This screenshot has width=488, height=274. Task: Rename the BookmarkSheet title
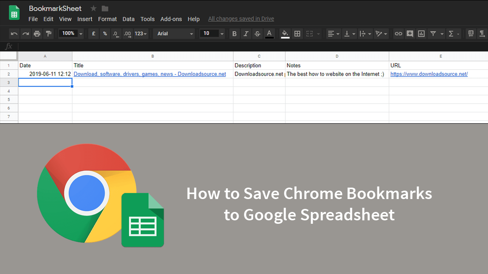[x=55, y=8]
